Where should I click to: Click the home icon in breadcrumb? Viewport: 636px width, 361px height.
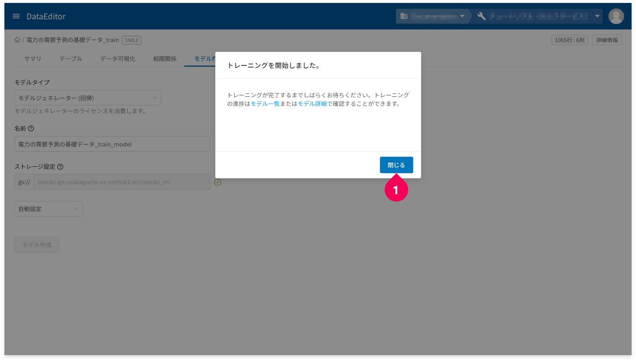click(17, 40)
